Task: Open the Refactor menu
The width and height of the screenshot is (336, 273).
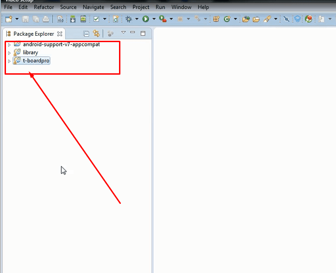Action: point(44,7)
